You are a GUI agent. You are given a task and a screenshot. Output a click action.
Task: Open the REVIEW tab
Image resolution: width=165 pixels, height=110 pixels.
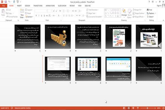pyautogui.click(x=72, y=6)
